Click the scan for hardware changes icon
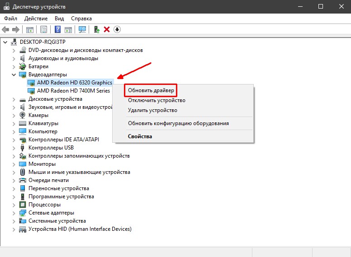Screen dimensions: 351x257 tap(82, 29)
